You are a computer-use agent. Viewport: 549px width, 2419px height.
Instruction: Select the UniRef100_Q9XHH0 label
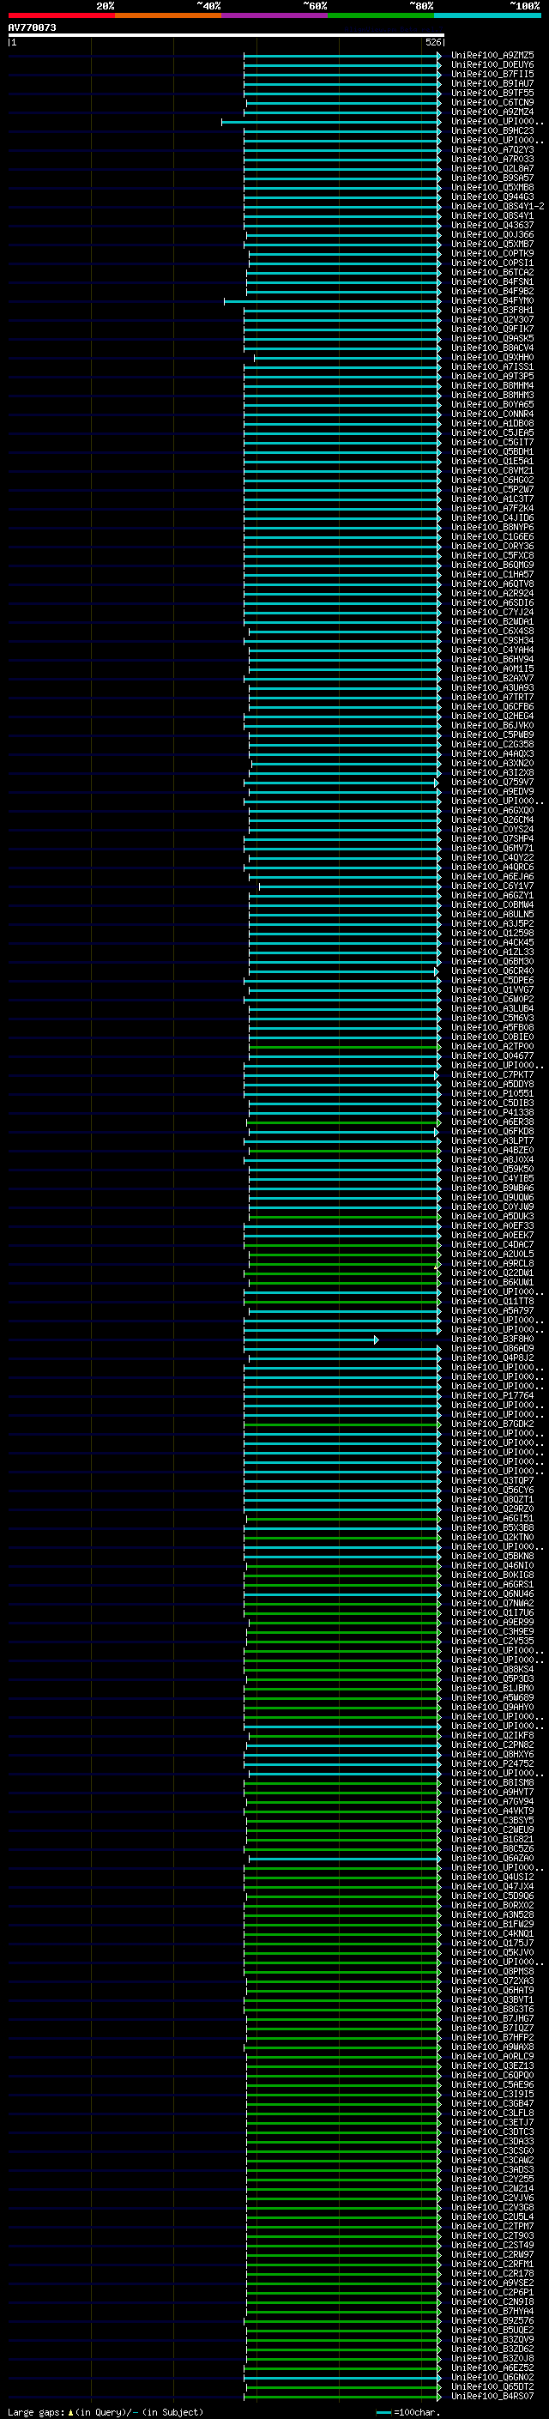[492, 358]
